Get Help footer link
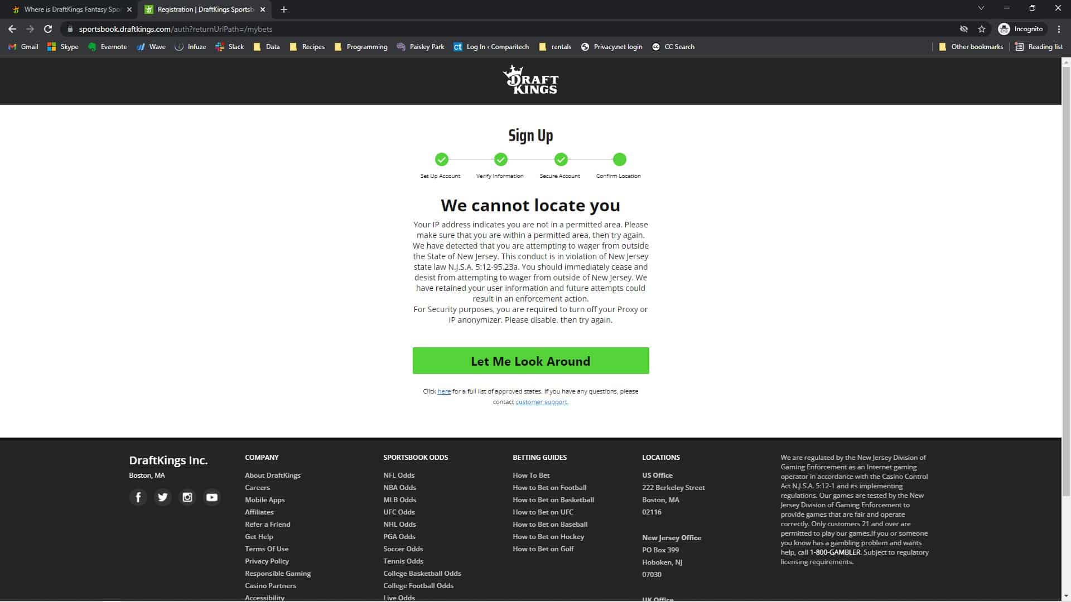This screenshot has width=1071, height=602. pos(259,537)
